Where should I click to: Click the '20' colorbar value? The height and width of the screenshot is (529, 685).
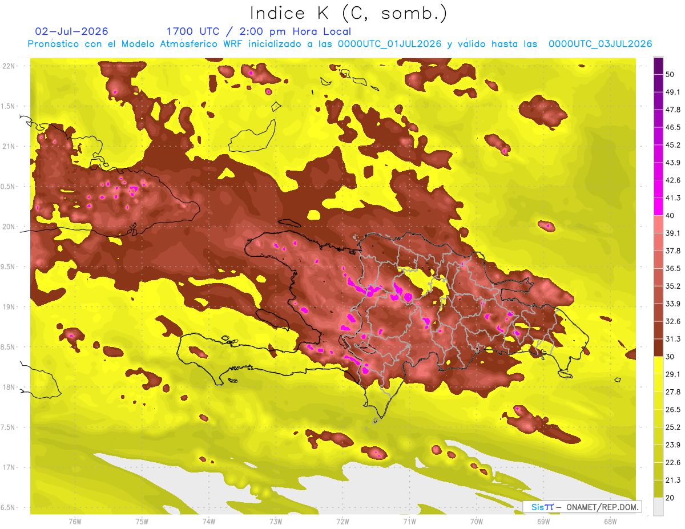[x=670, y=498]
